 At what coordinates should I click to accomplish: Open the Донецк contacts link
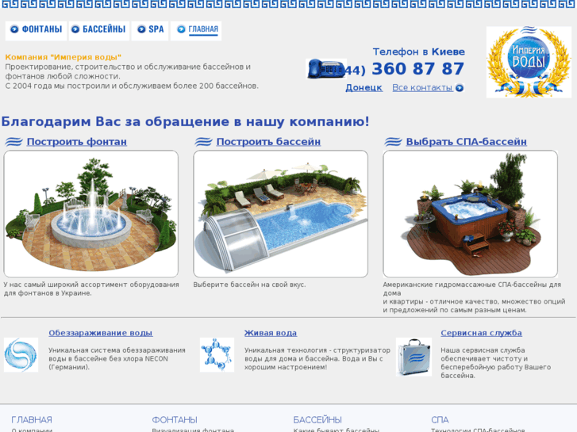pos(364,88)
